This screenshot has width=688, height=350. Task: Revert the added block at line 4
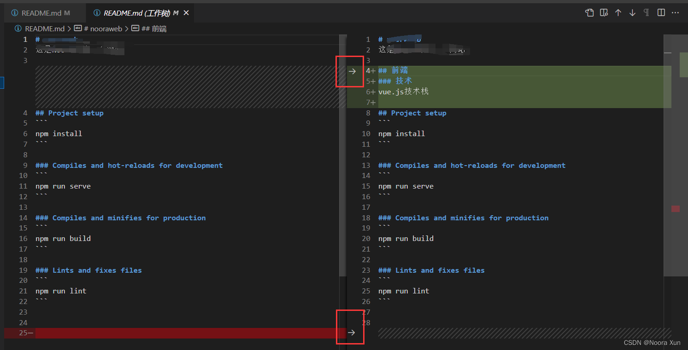coord(352,71)
